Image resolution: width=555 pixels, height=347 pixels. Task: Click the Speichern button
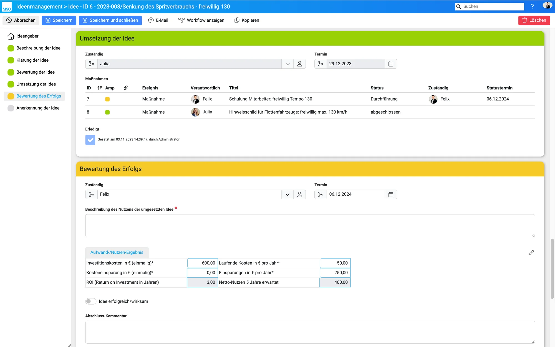59,20
